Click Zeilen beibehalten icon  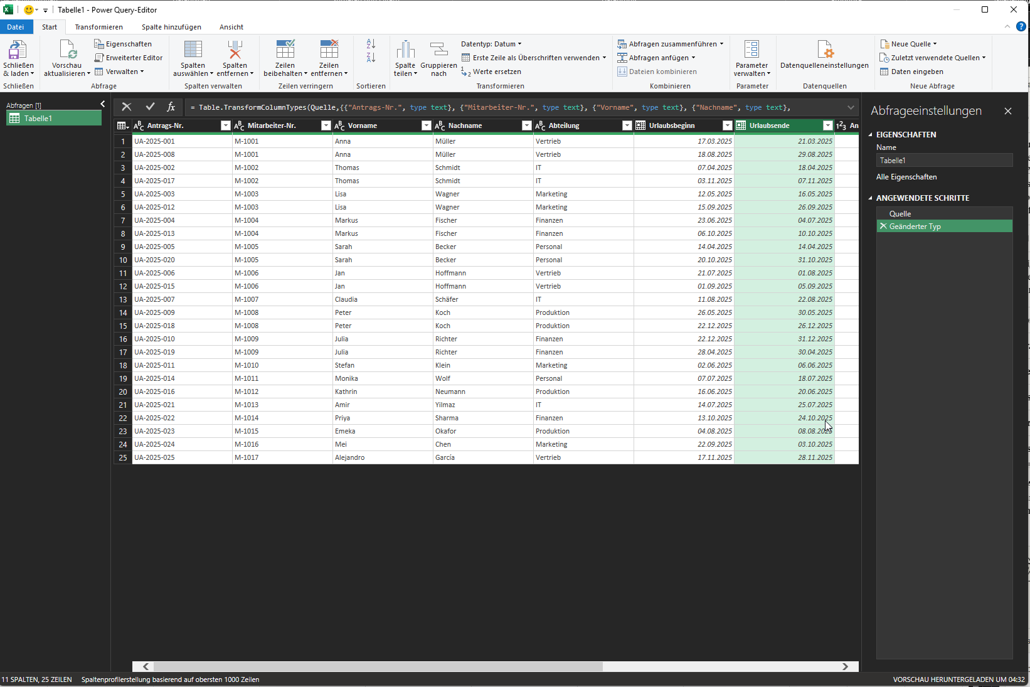tap(285, 50)
